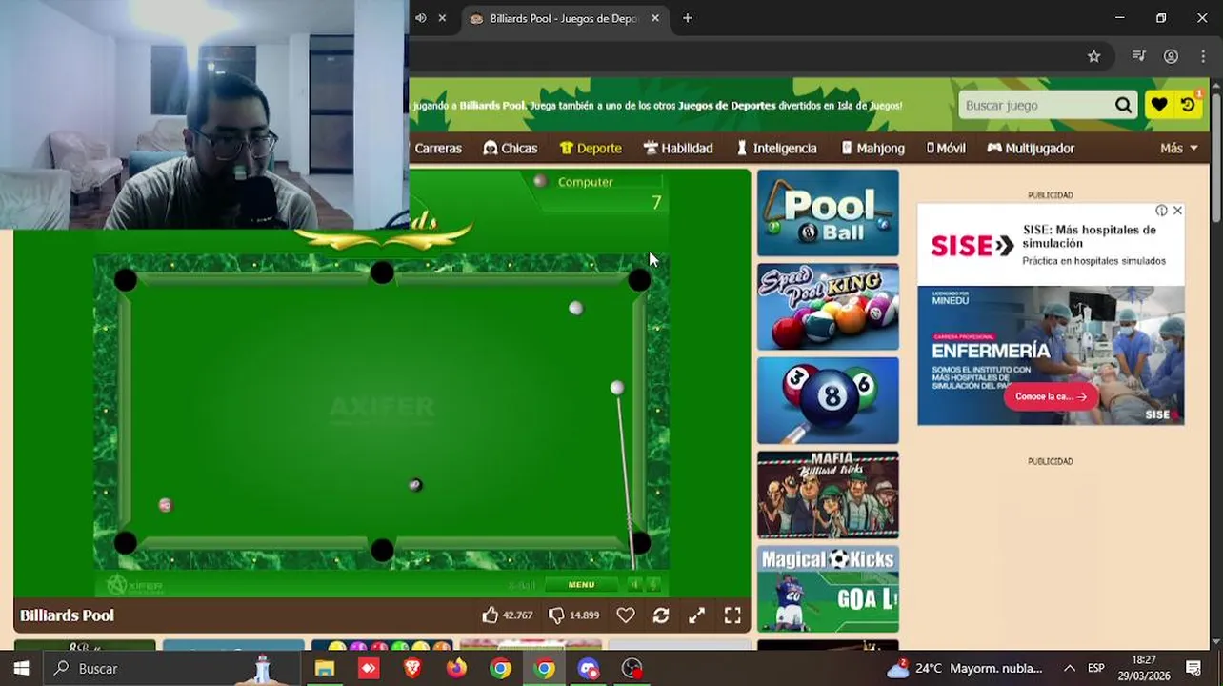
Task: Open Firefox from the taskbar
Action: click(456, 668)
